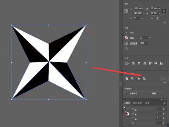Open more options for the Align section
The width and height of the screenshot is (169, 127).
pos(165,68)
